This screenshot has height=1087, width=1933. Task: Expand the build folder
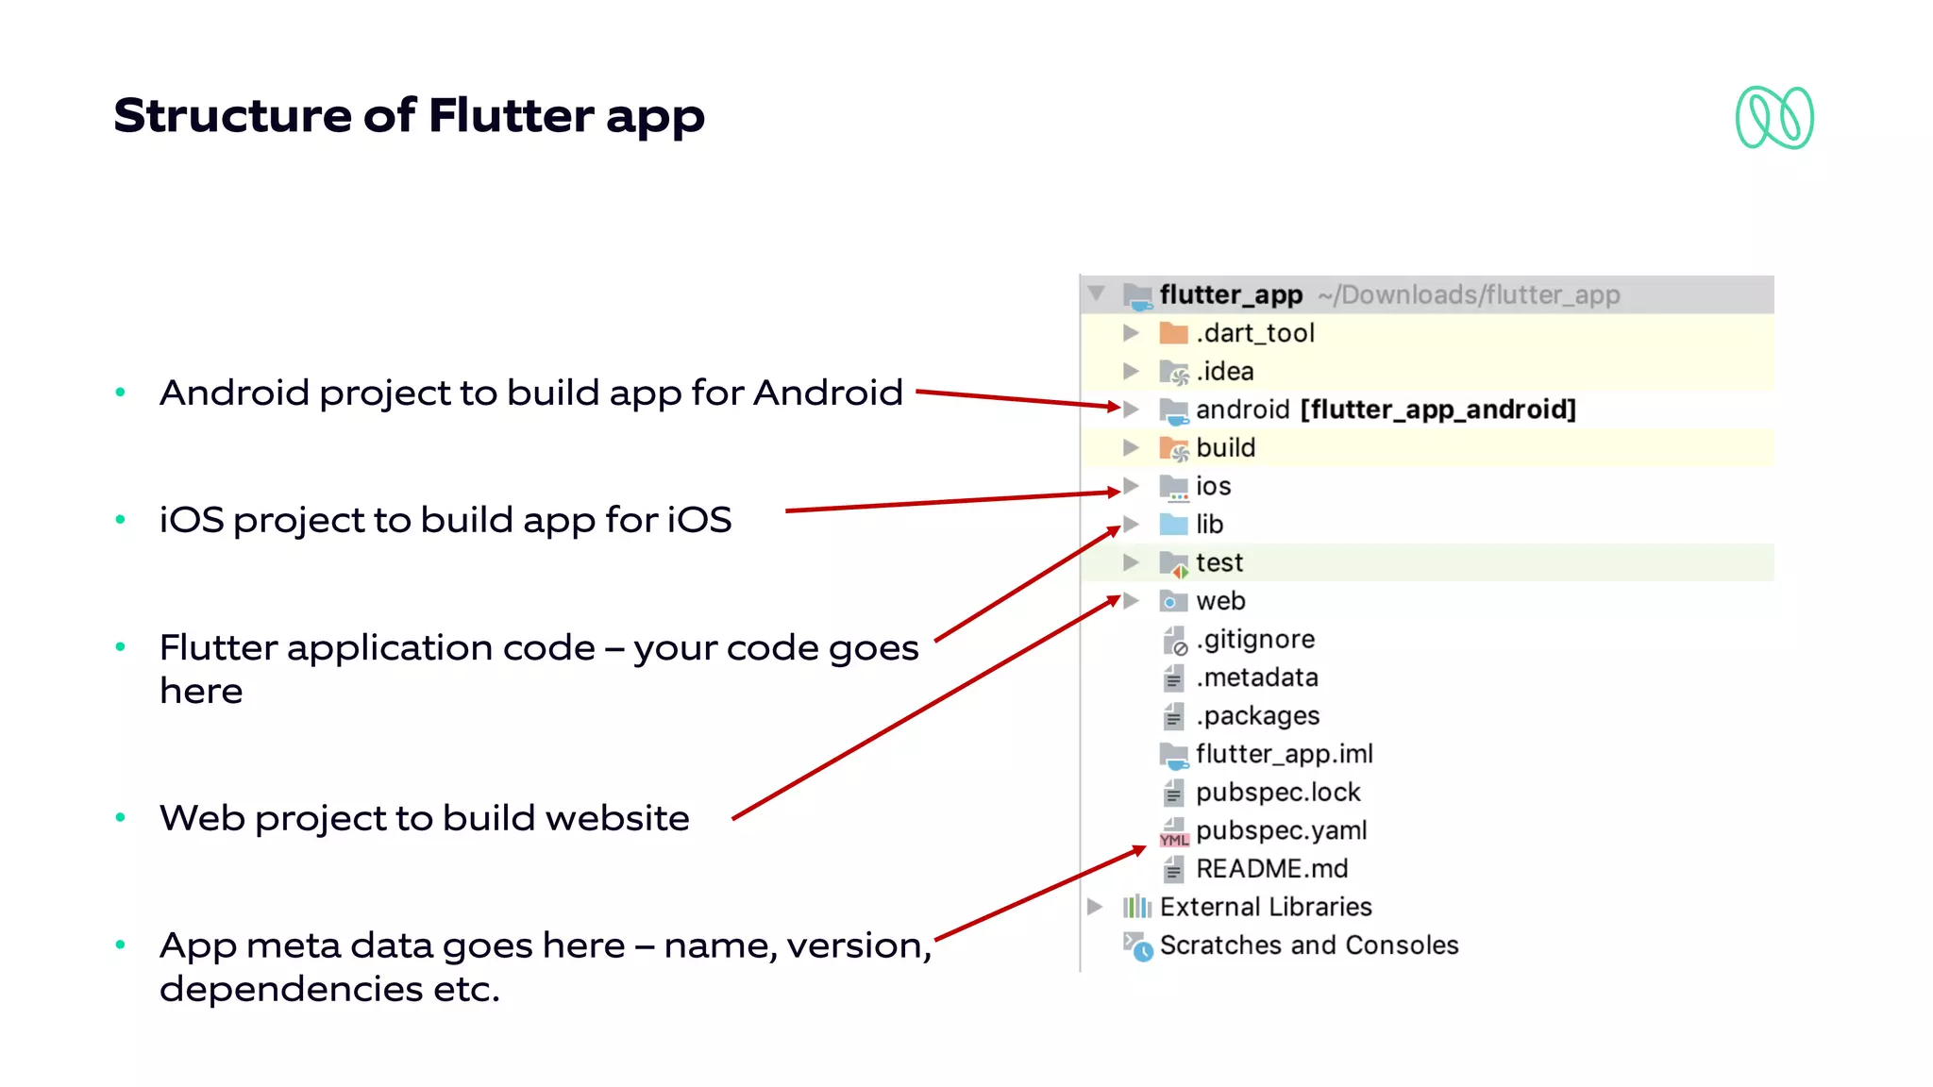point(1131,447)
